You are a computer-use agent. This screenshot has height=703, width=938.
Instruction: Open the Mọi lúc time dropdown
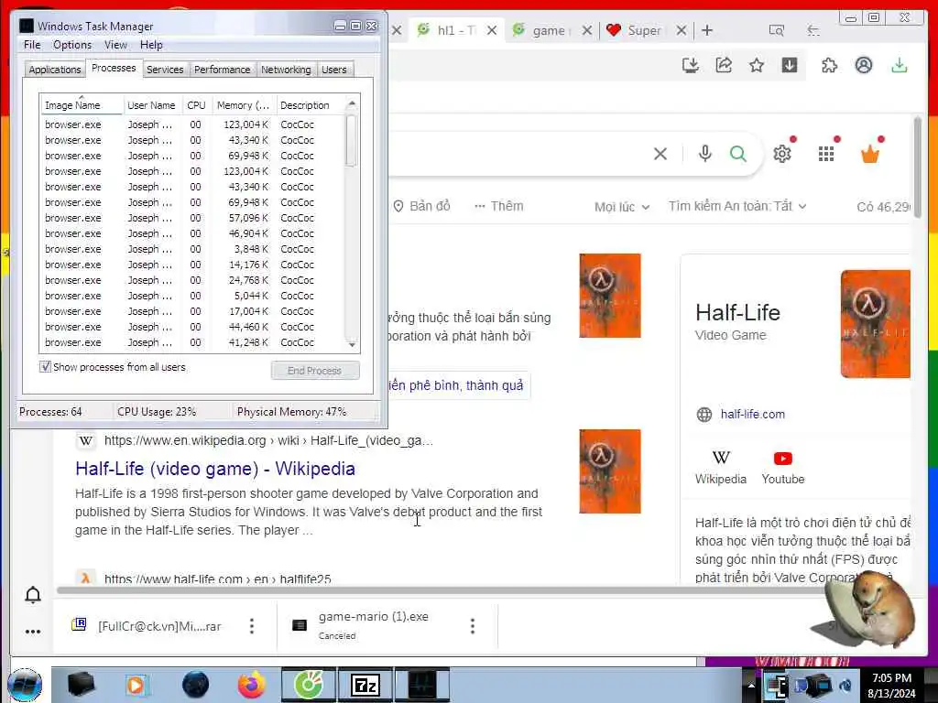click(622, 207)
